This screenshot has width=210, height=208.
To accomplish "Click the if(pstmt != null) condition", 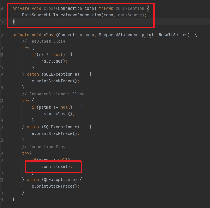I will [x=52, y=107].
